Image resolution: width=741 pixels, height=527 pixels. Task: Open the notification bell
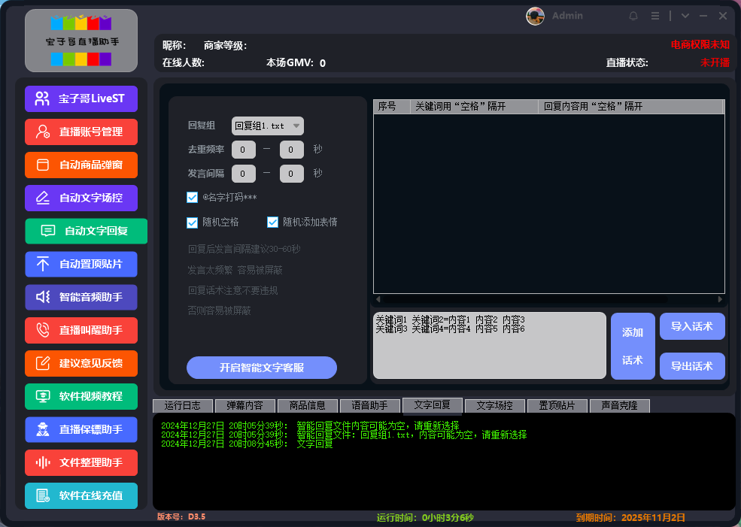tap(633, 15)
